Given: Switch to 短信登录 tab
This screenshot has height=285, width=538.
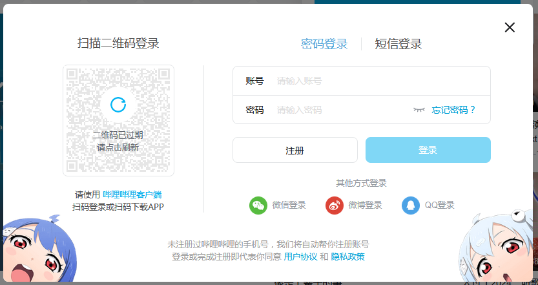Looking at the screenshot, I should click(398, 44).
